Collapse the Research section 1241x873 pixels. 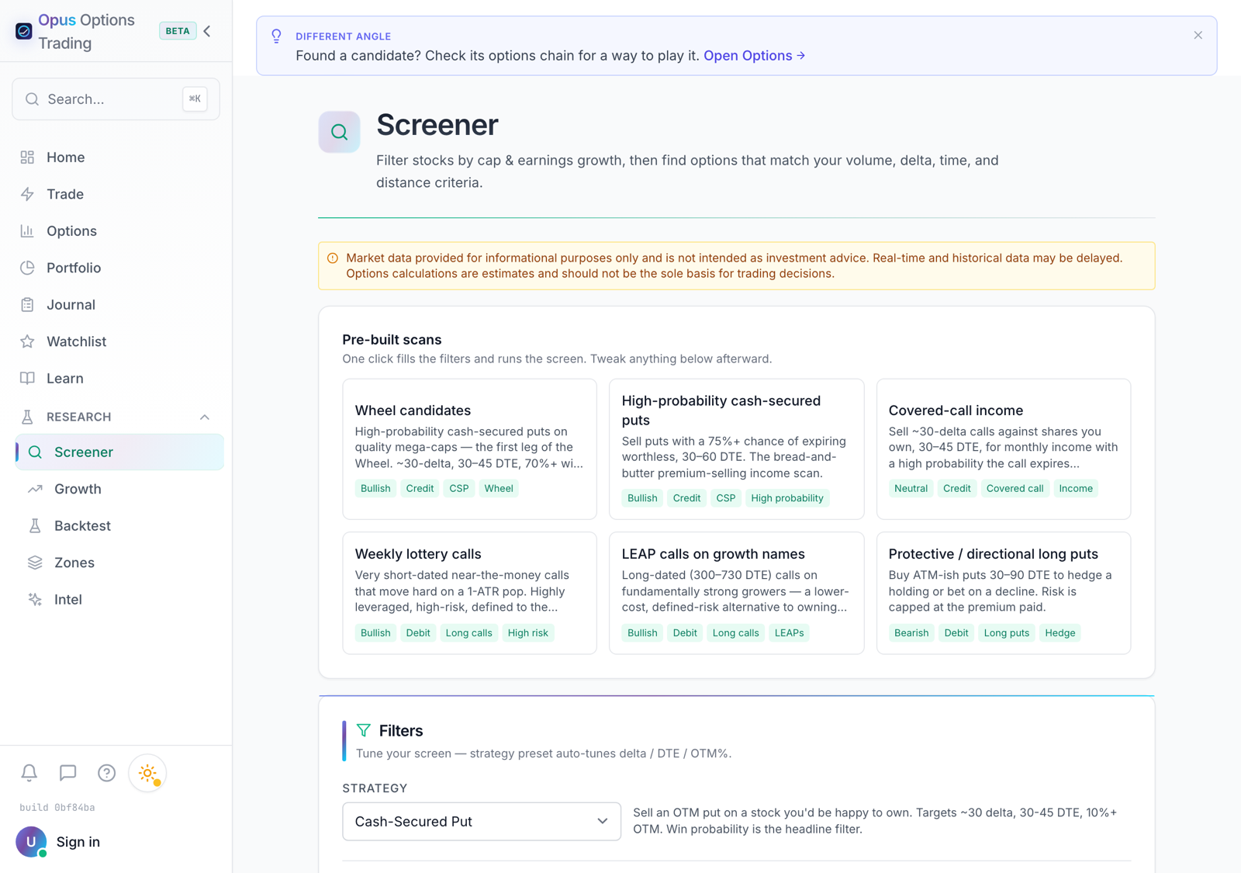click(205, 417)
